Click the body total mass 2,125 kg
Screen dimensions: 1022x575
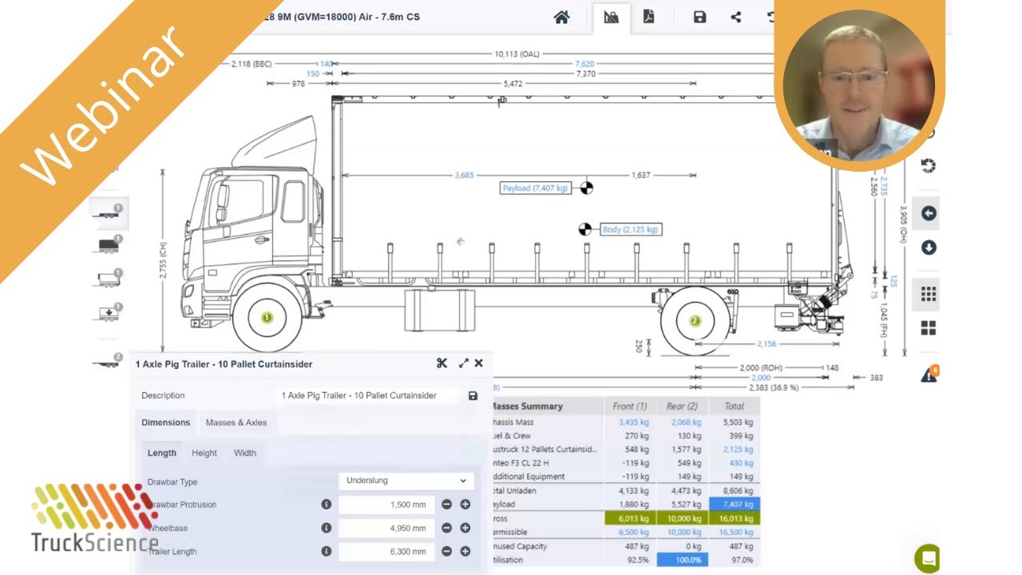738,450
